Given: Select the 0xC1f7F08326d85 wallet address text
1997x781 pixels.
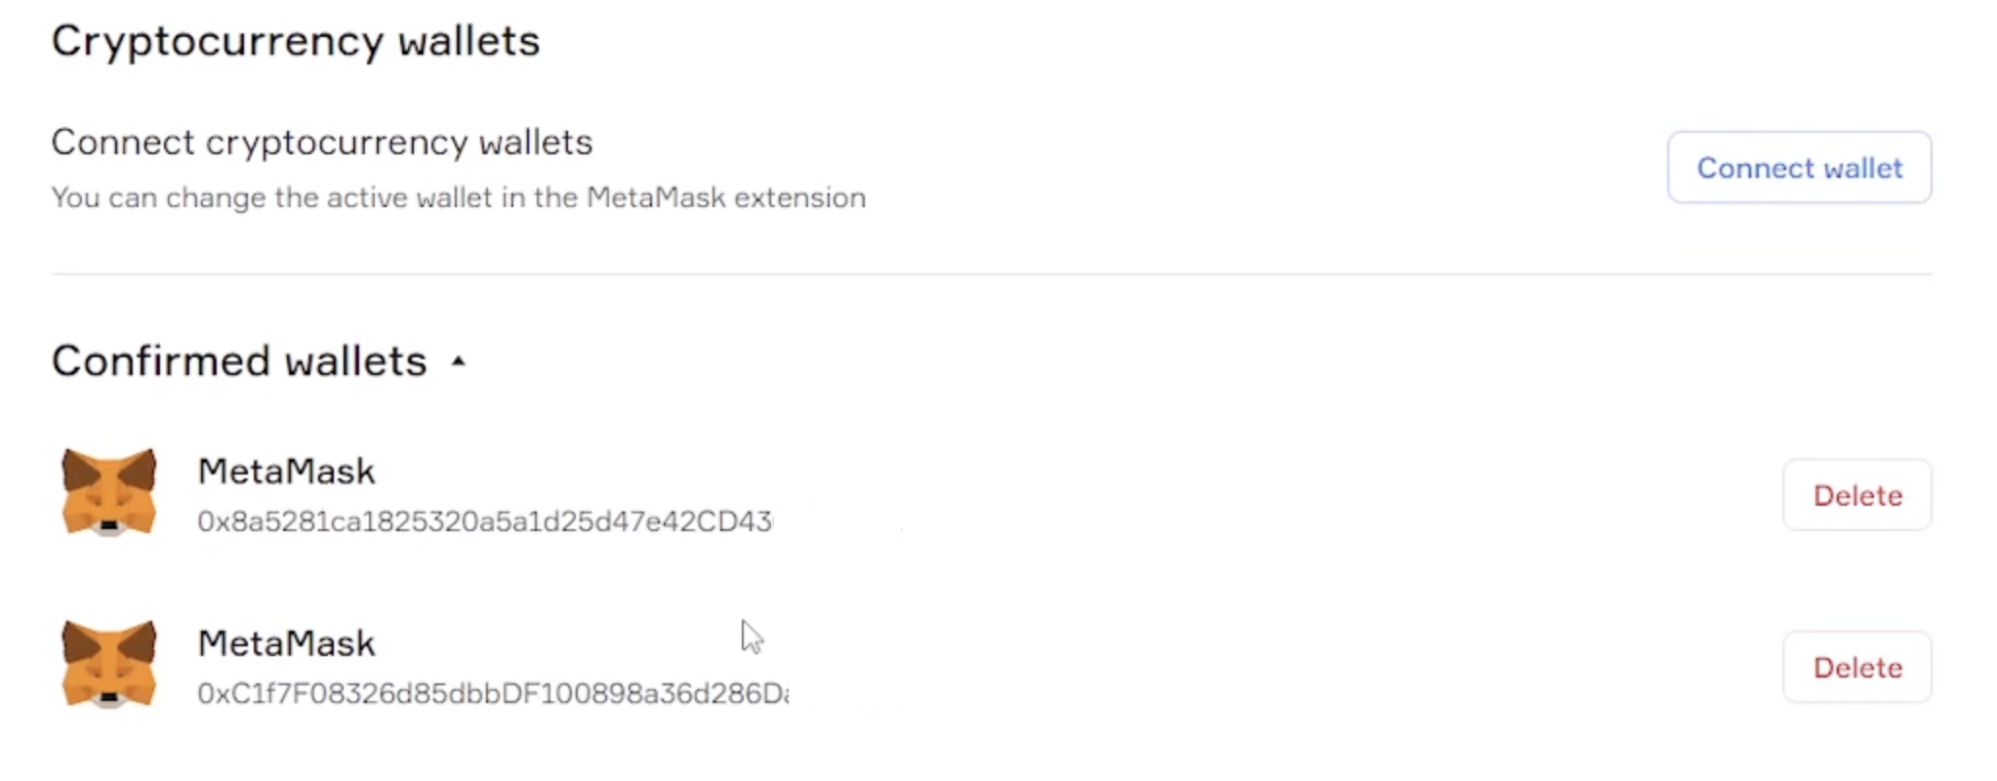Looking at the screenshot, I should (x=492, y=693).
